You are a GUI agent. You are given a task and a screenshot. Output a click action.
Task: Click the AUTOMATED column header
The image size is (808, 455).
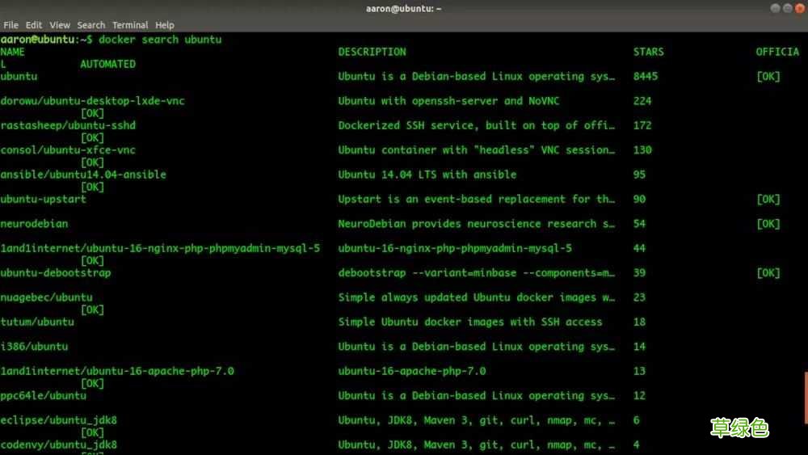click(x=107, y=64)
